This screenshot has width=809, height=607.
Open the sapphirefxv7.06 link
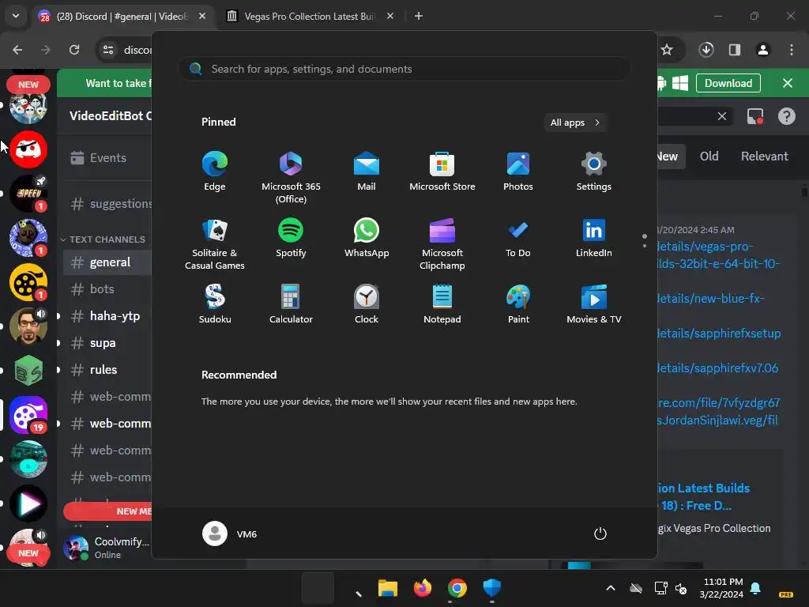pyautogui.click(x=717, y=368)
